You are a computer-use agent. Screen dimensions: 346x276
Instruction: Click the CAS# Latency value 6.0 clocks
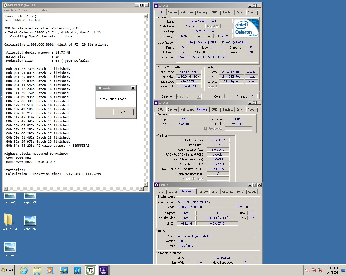pos(218,150)
